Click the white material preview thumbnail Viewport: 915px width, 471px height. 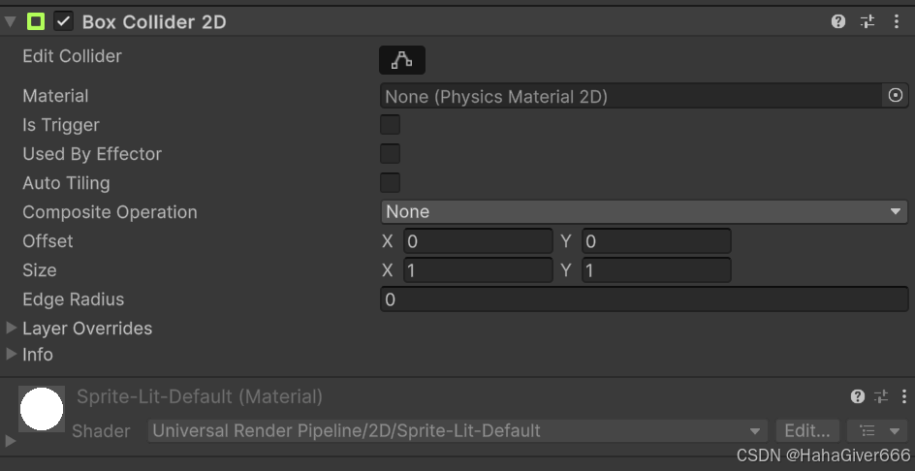tap(42, 408)
